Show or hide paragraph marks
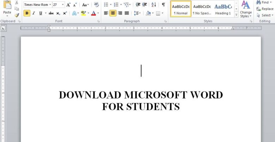The width and height of the screenshot is (275, 142). point(163,5)
